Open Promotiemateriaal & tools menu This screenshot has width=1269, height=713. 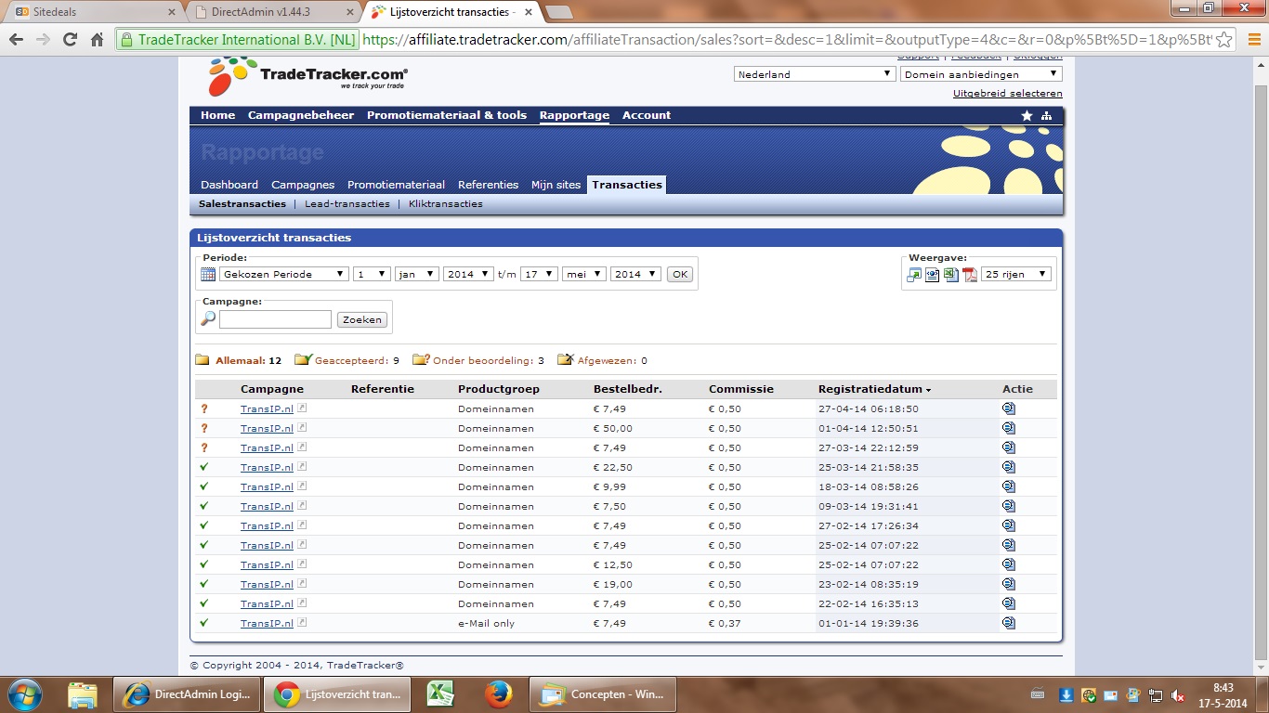(447, 115)
